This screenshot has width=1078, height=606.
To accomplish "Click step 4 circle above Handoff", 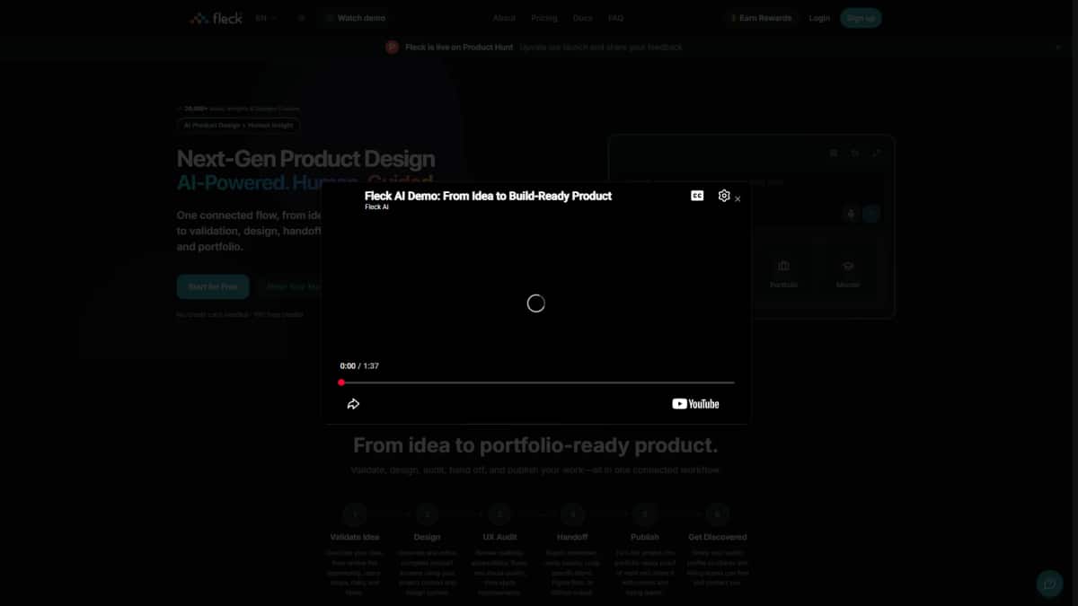I will (572, 514).
